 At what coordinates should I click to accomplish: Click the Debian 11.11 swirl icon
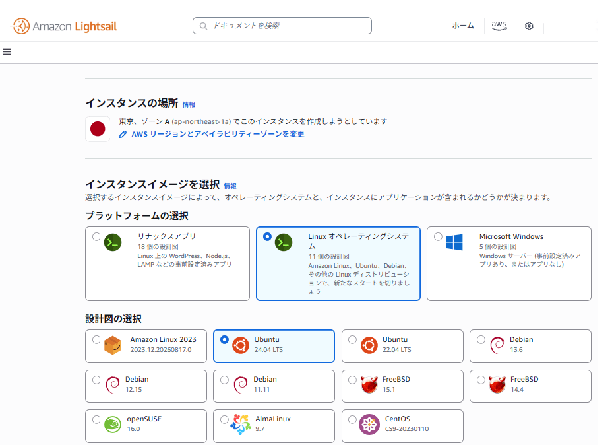tap(241, 385)
